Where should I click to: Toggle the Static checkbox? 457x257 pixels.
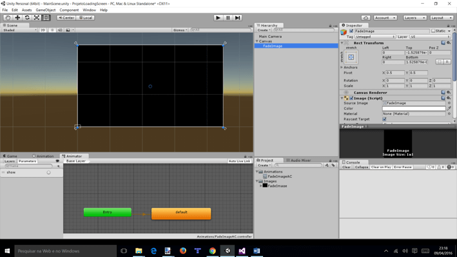(x=433, y=31)
